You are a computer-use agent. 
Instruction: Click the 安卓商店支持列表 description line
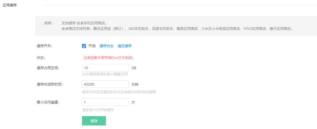(x=177, y=29)
